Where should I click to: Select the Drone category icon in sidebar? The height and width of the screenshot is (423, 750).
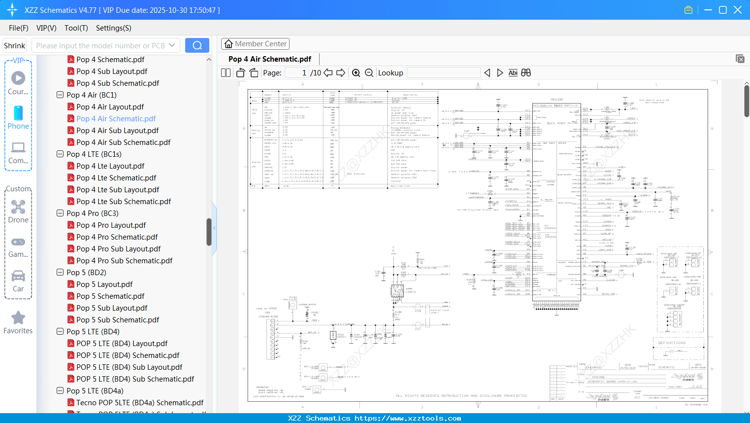coord(18,207)
